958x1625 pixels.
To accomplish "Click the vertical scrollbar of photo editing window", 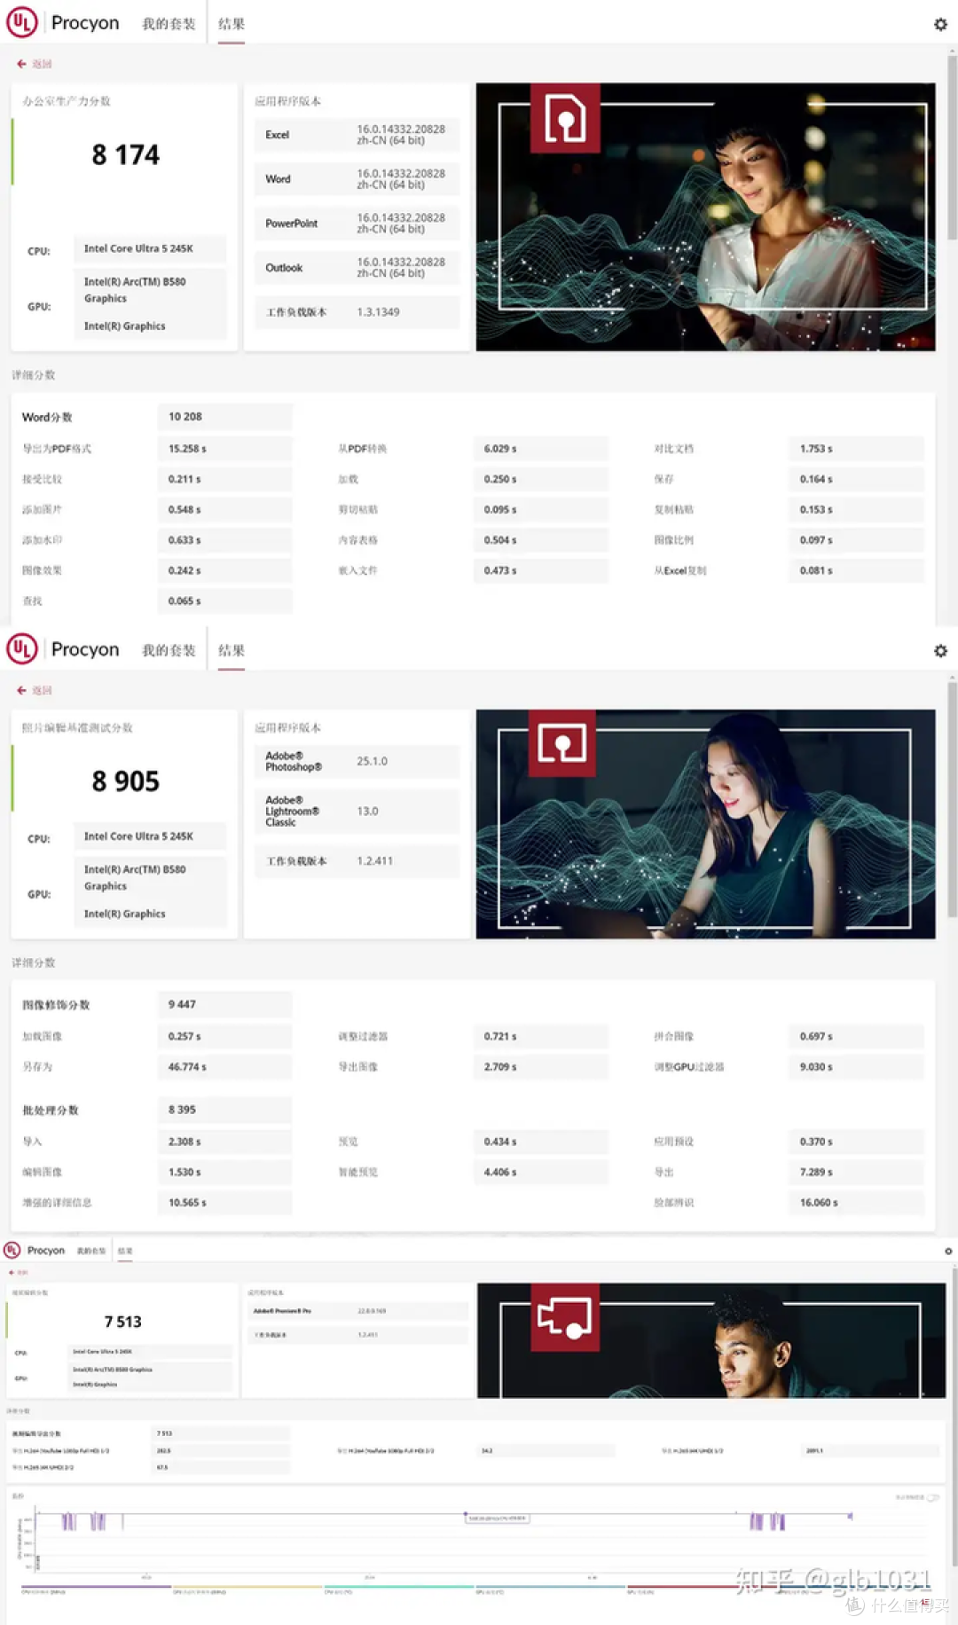I will click(x=952, y=798).
